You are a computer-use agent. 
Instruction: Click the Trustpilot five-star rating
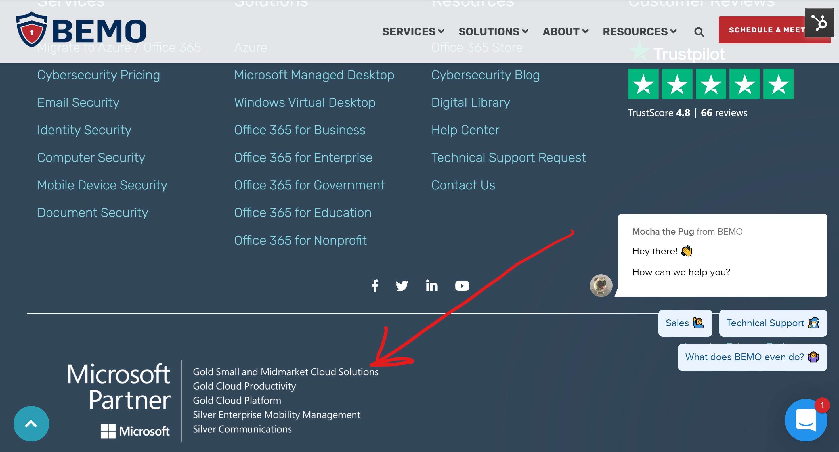pos(711,84)
